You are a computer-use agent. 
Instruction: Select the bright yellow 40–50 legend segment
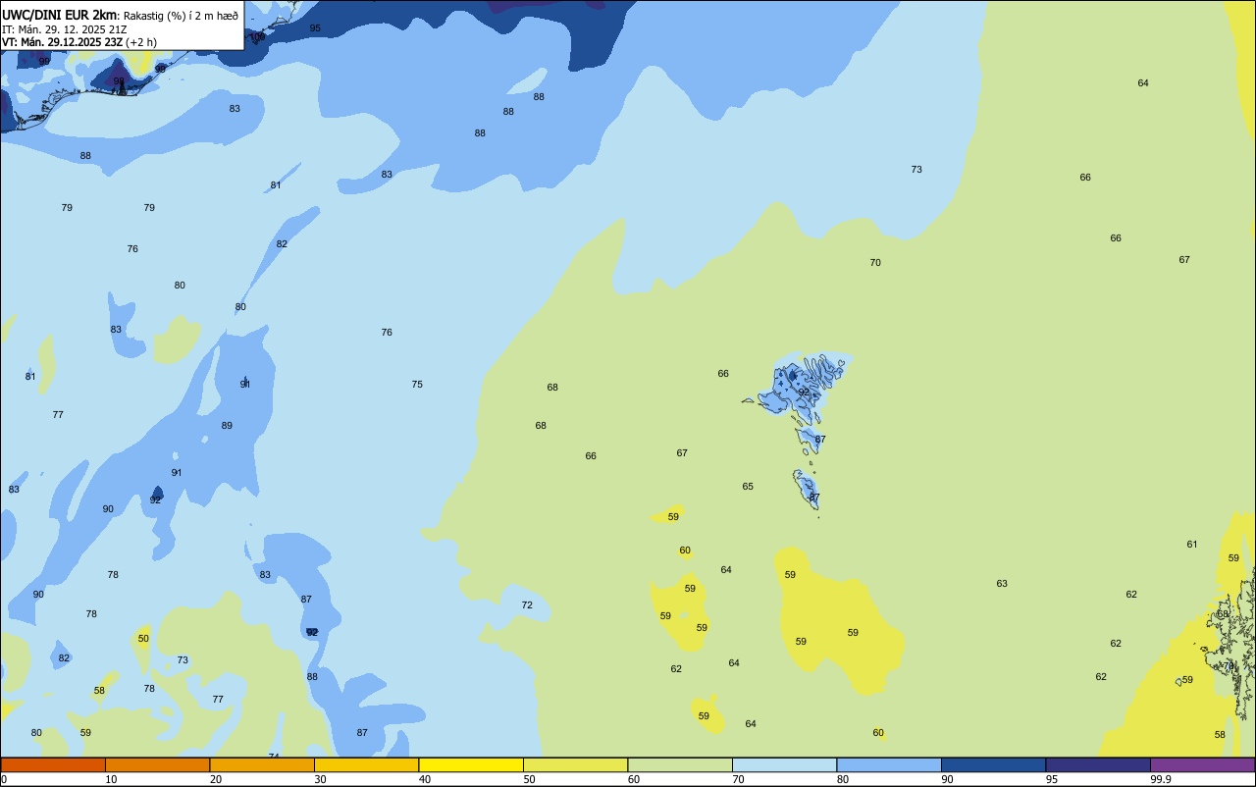[x=471, y=764]
